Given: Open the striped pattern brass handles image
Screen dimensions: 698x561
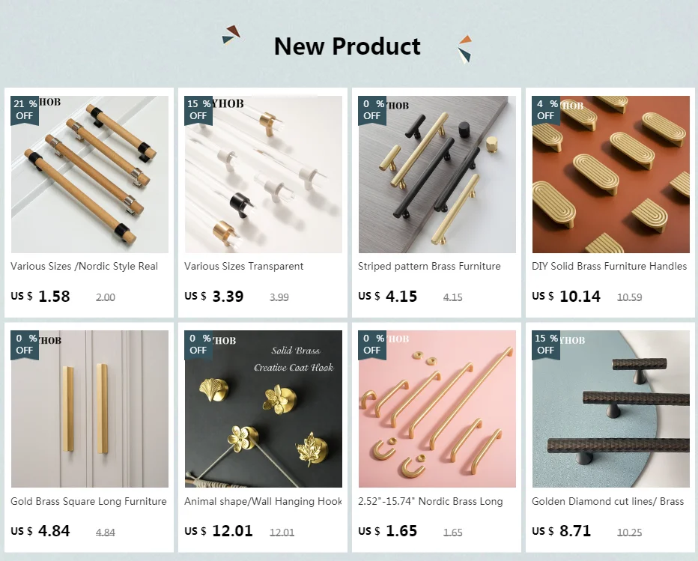Looking at the screenshot, I should (x=437, y=175).
